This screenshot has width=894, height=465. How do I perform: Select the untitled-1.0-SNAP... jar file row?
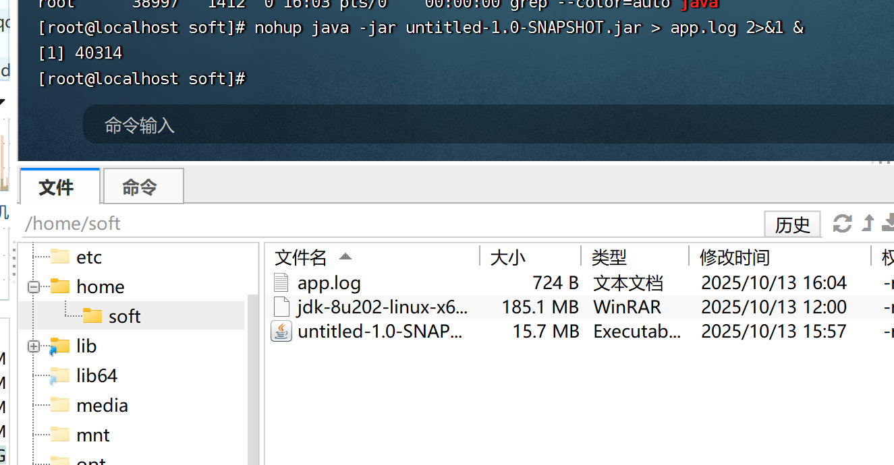coord(580,332)
